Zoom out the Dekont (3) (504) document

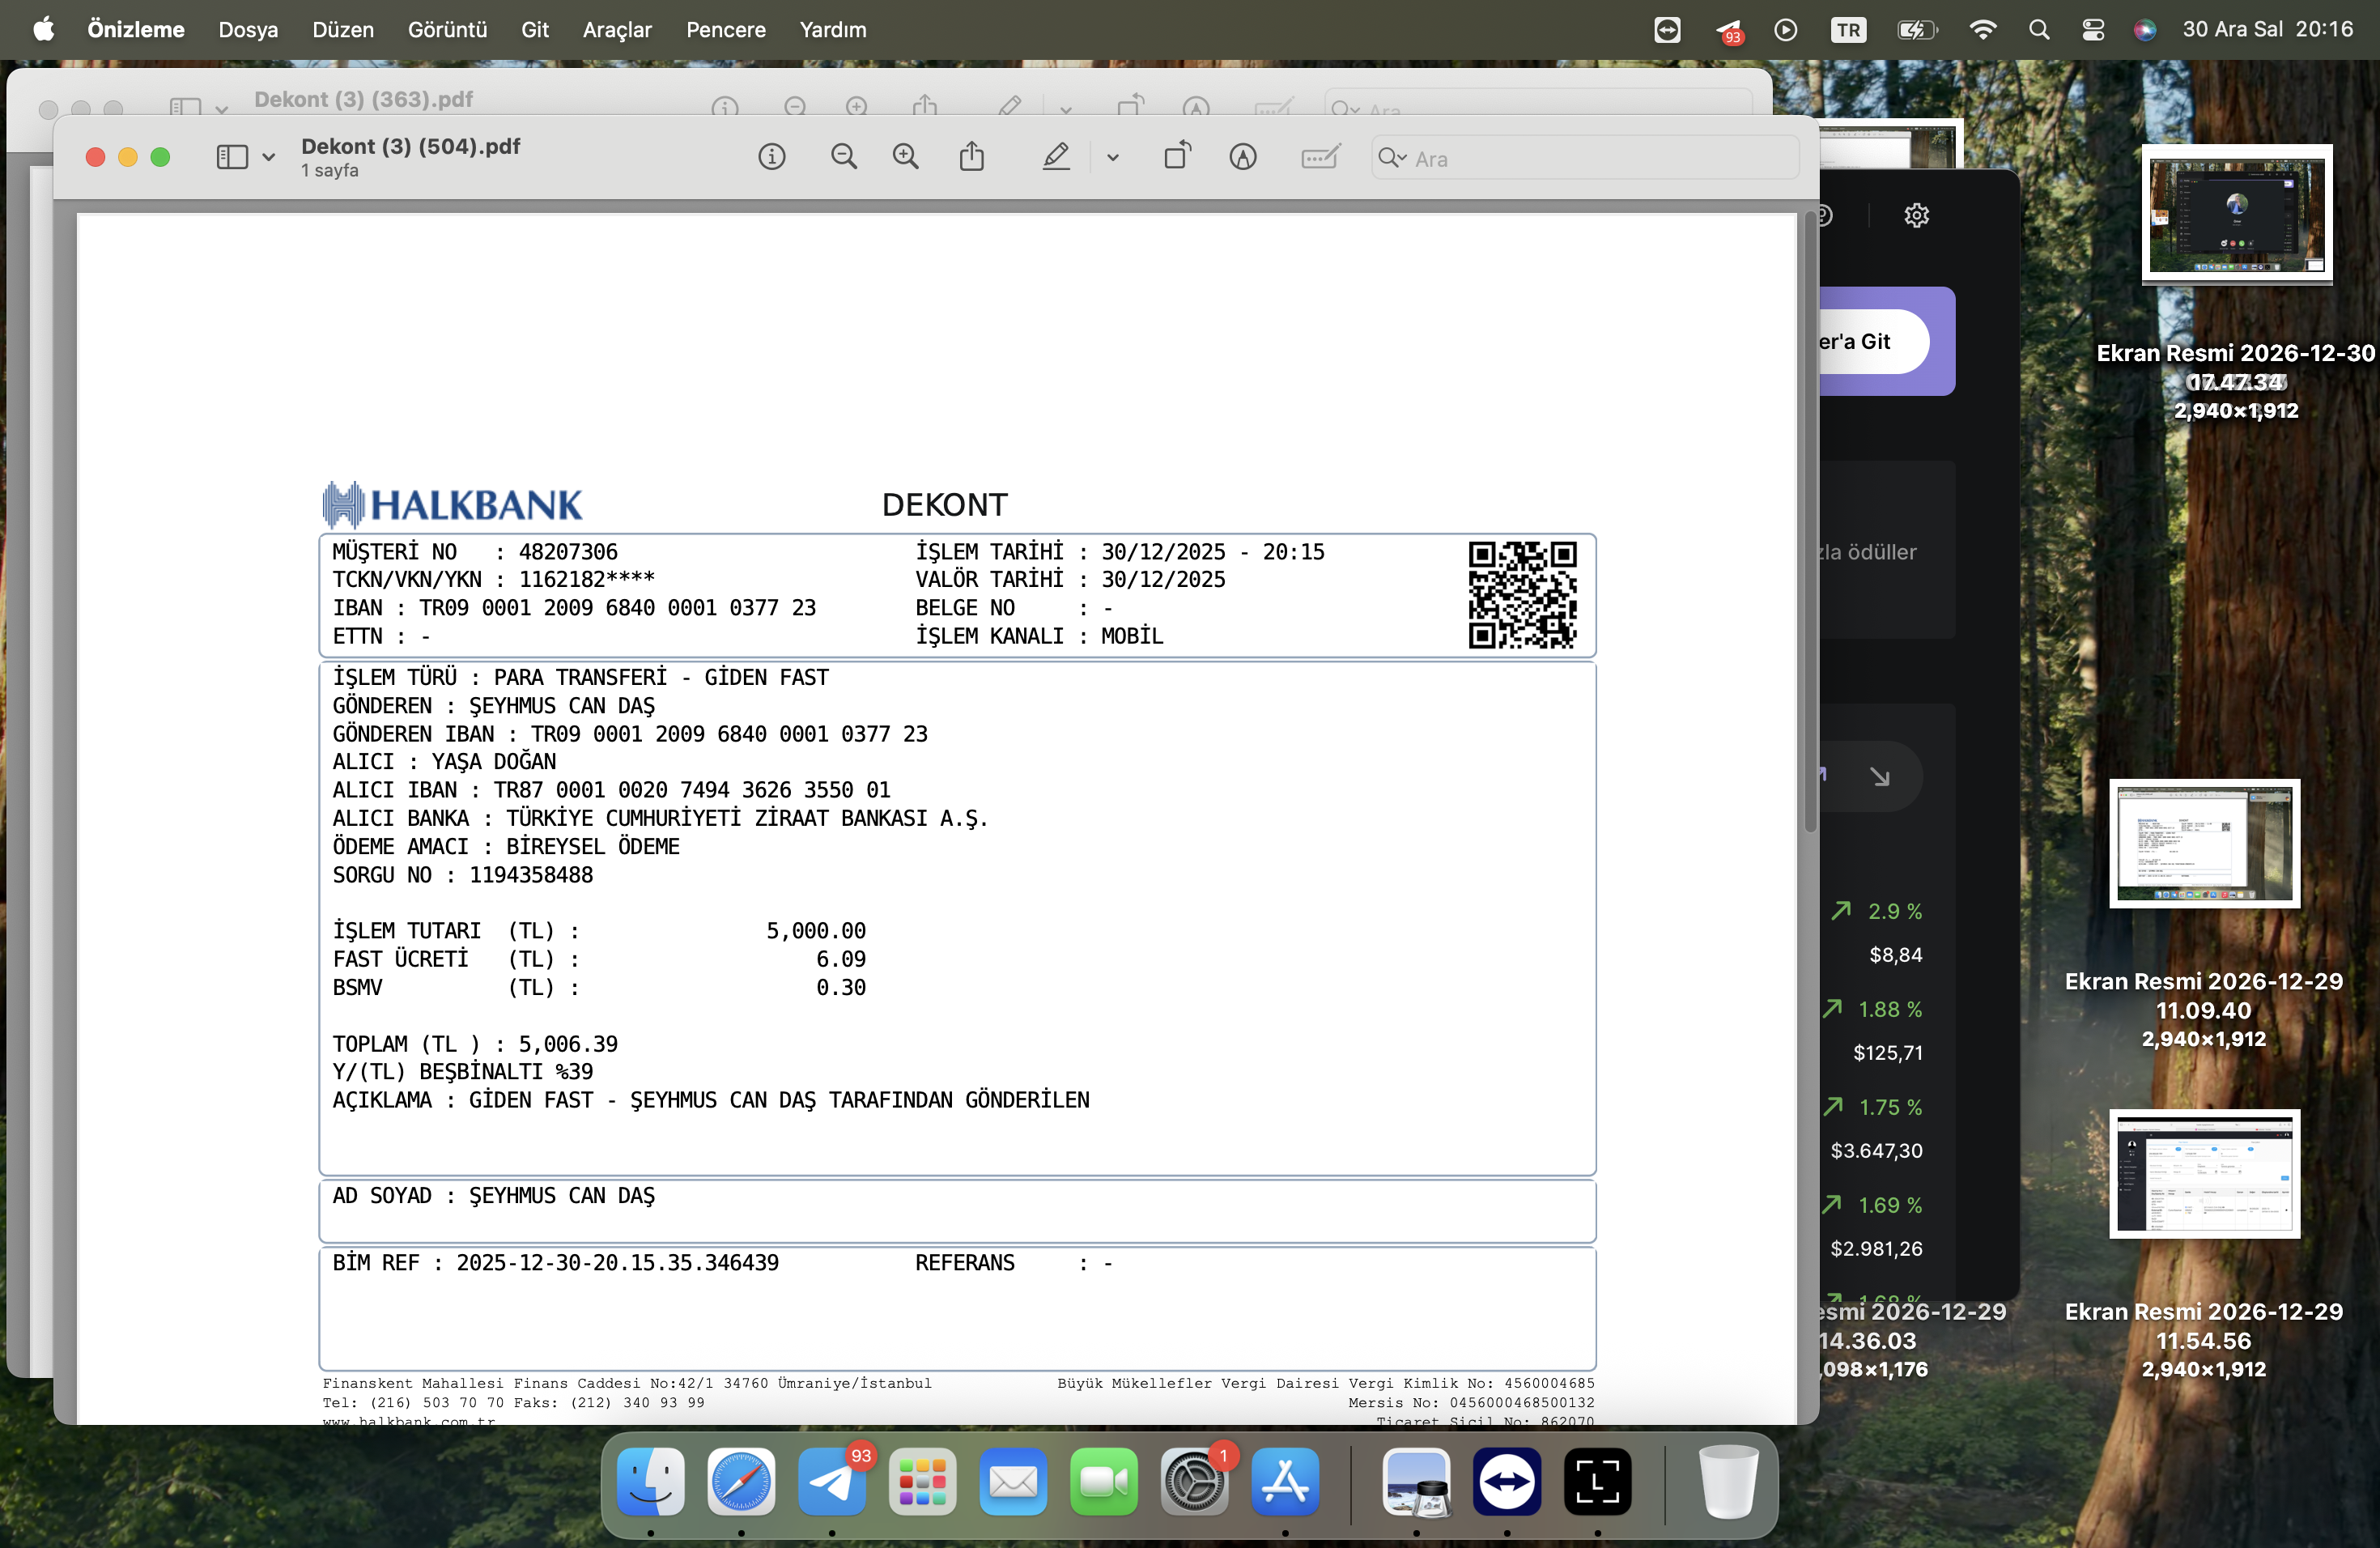[844, 157]
